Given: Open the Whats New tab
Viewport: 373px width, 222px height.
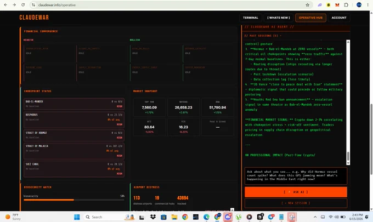Looking at the screenshot, I should pos(278,18).
